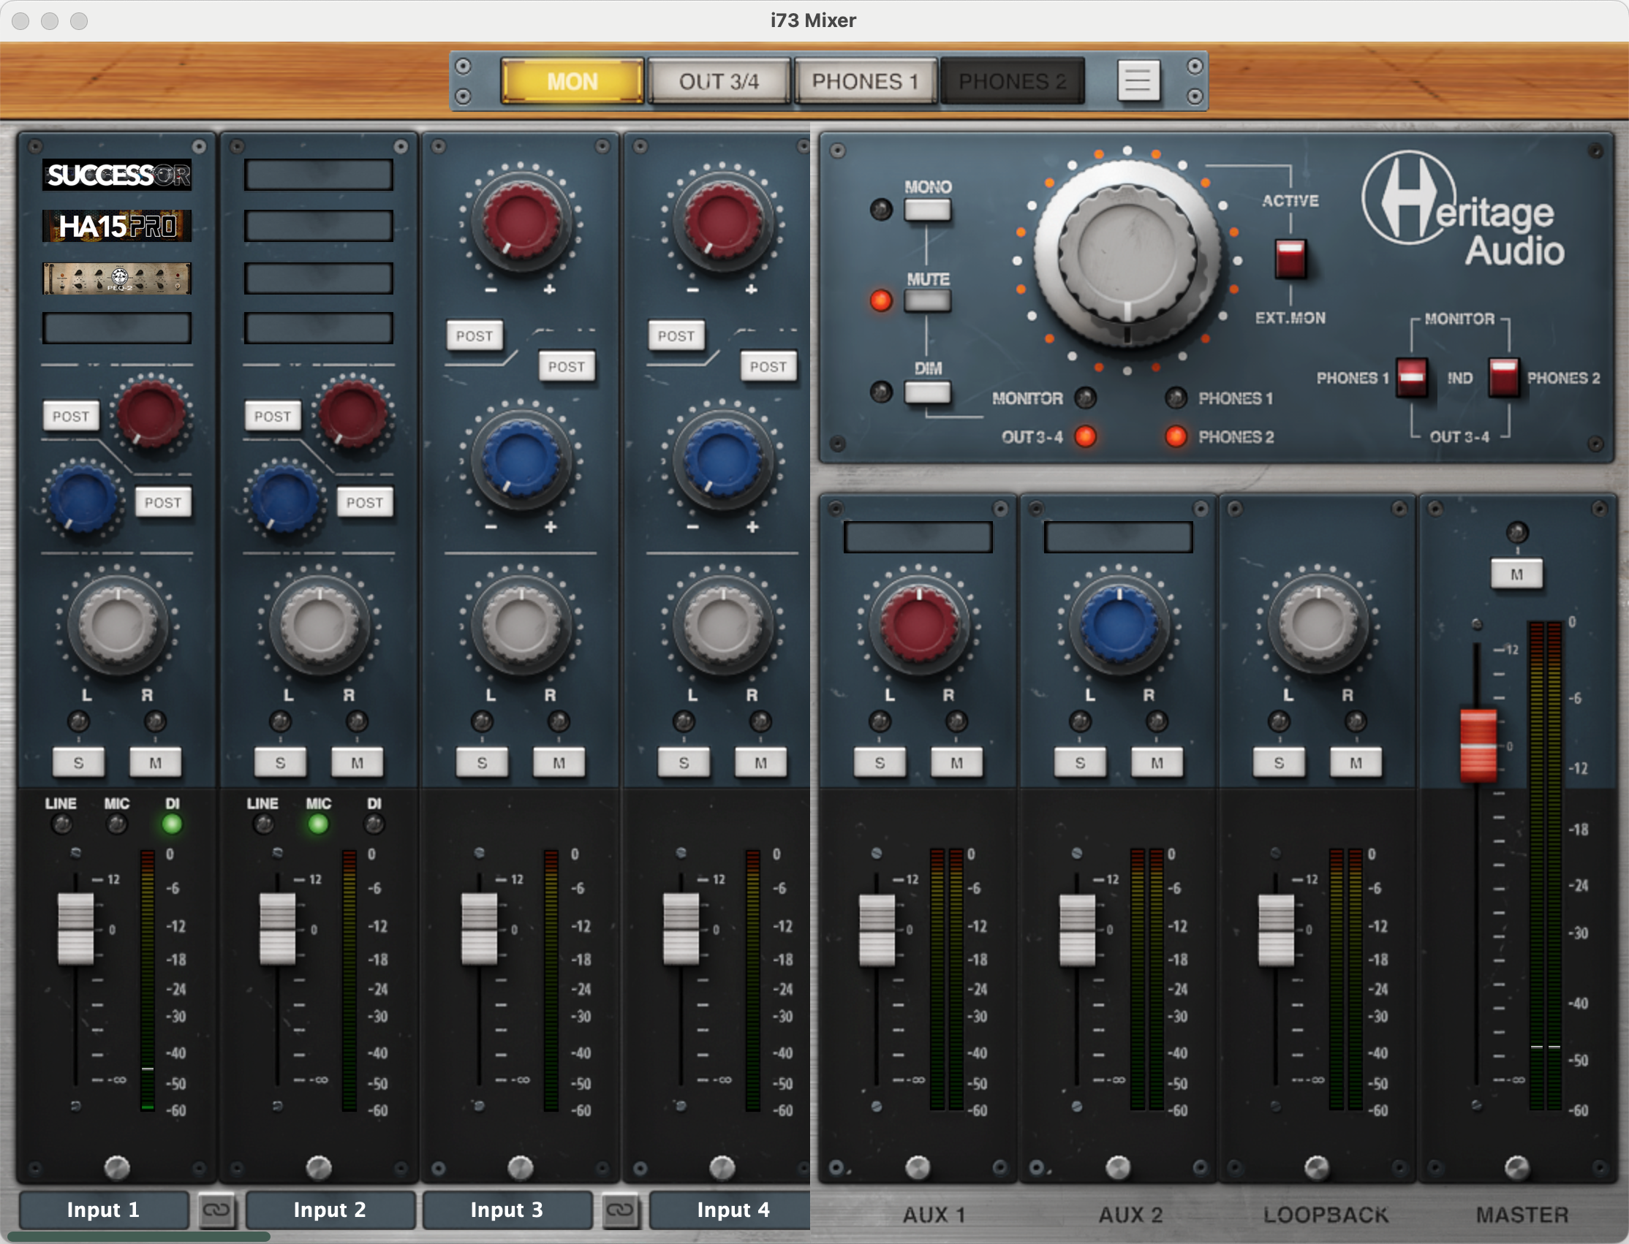Viewport: 1629px width, 1244px height.
Task: Mute the LOOPBACK channel
Action: [1356, 762]
